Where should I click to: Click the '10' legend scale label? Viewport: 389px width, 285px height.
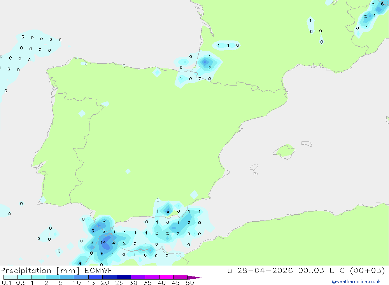pos(77,283)
